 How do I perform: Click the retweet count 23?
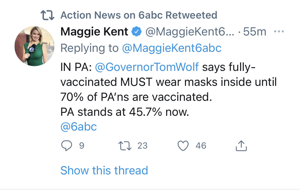142,146
